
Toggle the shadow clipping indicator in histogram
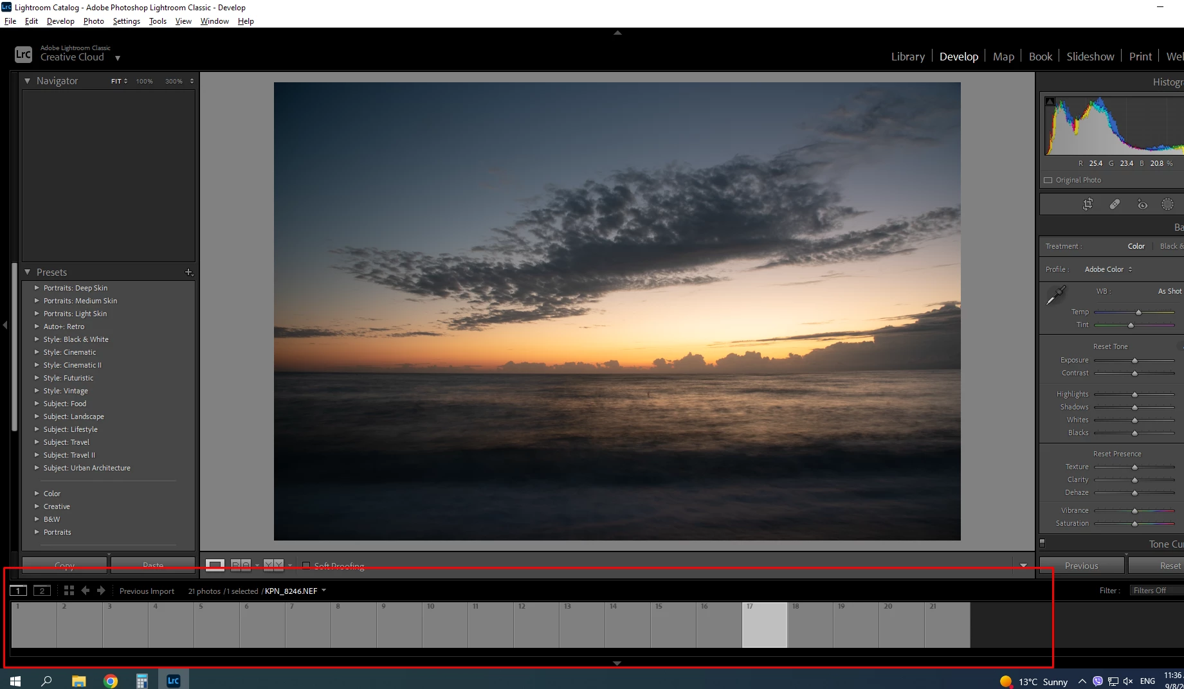tap(1050, 102)
